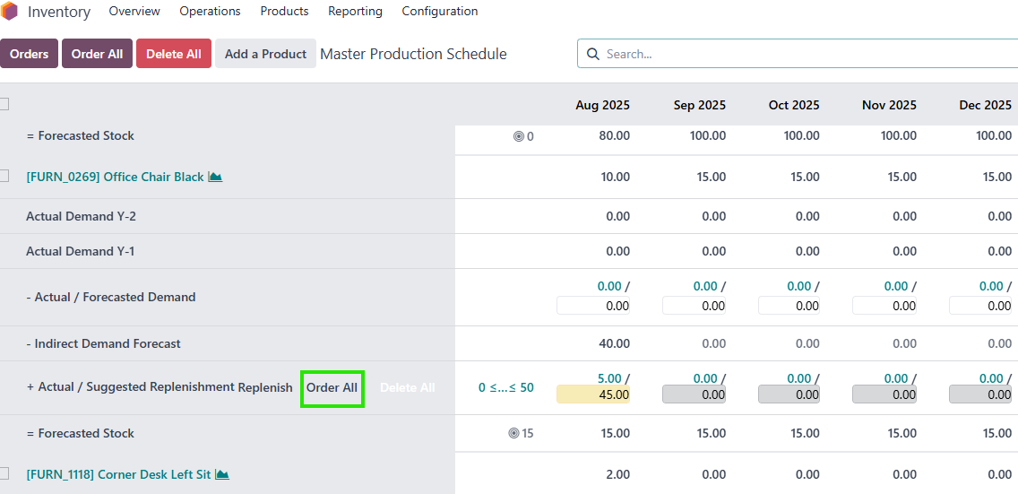Image resolution: width=1018 pixels, height=494 pixels.
Task: Click the safety stock target icon showing 15
Action: [513, 434]
